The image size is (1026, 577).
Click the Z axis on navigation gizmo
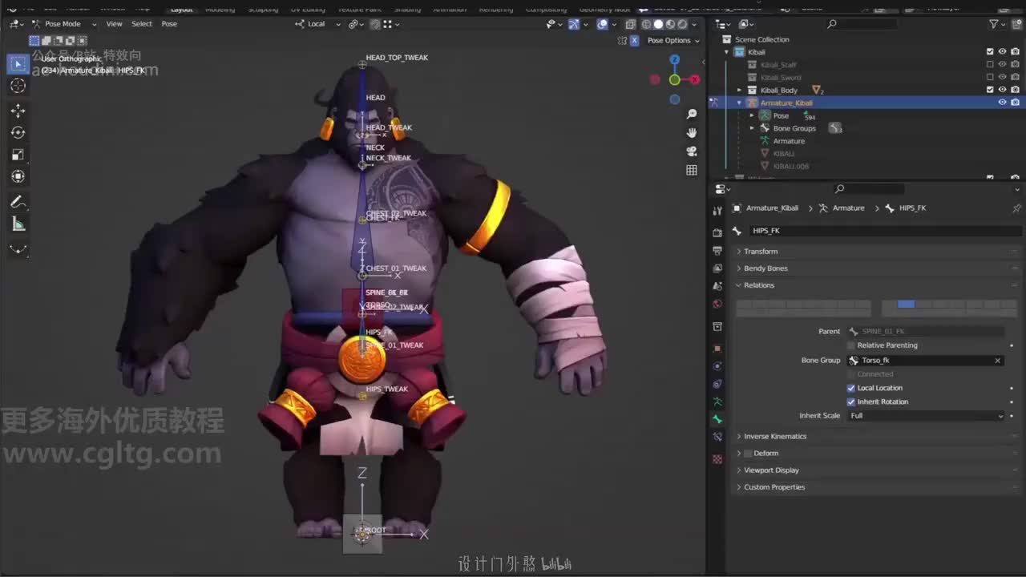675,59
